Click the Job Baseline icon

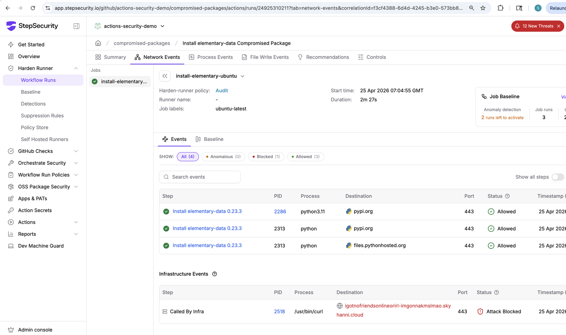click(x=484, y=96)
